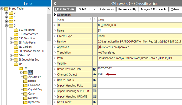Click the Accuspray folder icon
Screen dimensions: 182x105
coord(25,77)
